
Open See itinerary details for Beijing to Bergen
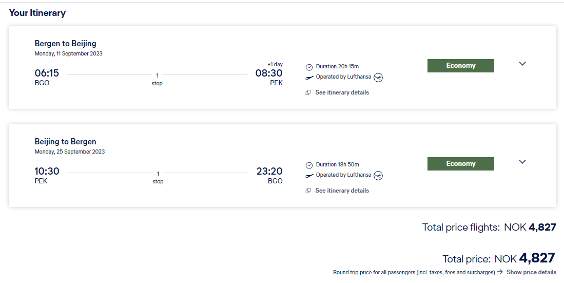[342, 191]
